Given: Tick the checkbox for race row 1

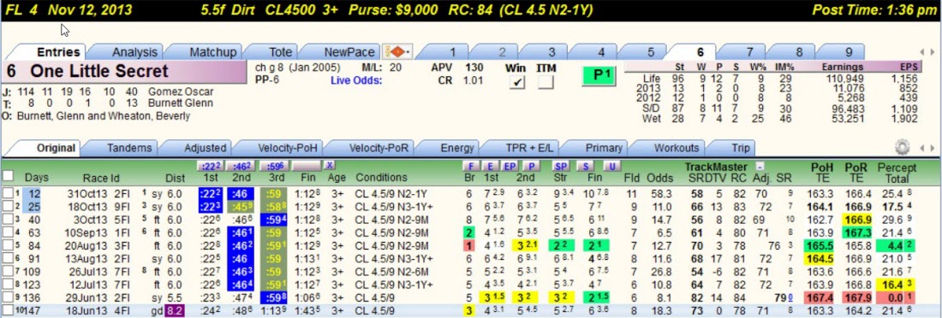Looking at the screenshot, I should coord(7,192).
